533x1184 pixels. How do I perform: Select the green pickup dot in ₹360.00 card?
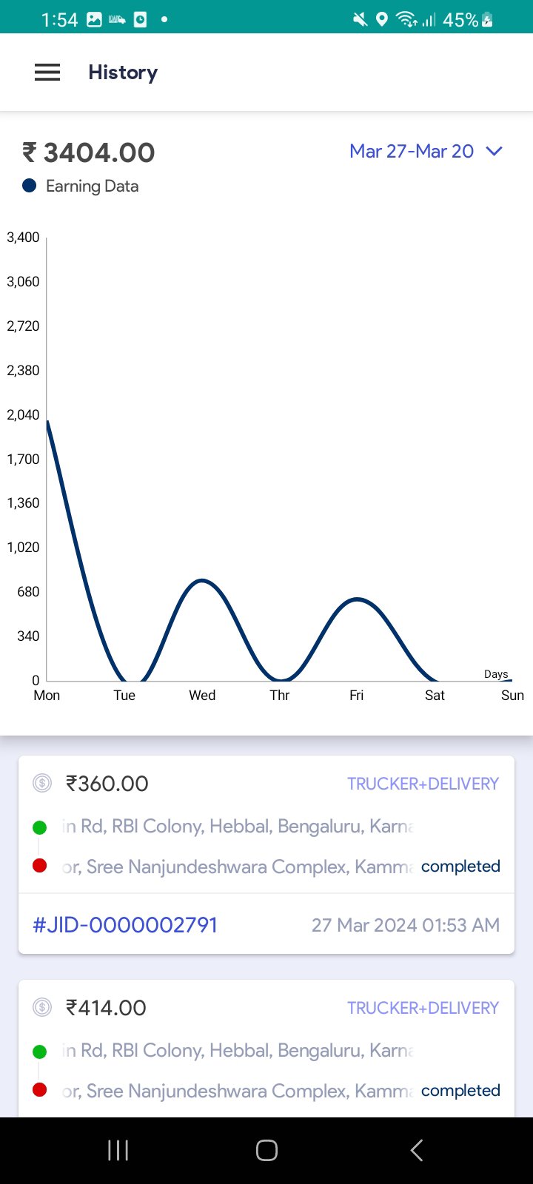[40, 827]
